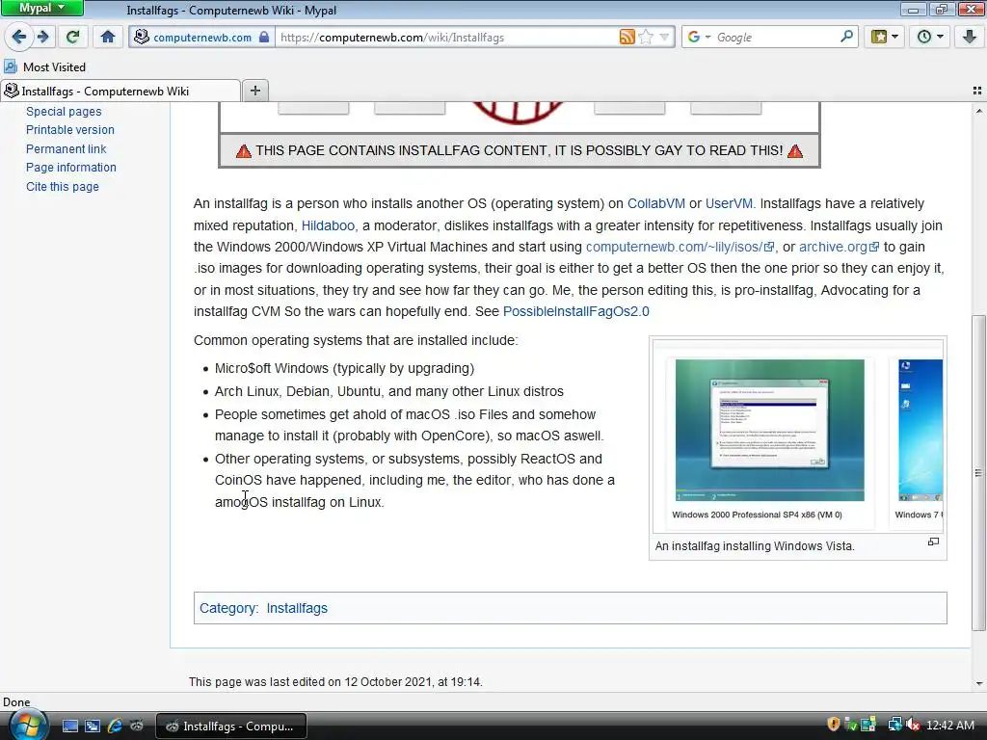Image resolution: width=987 pixels, height=740 pixels.
Task: Click the enlarge icon beside the caption
Action: point(933,542)
